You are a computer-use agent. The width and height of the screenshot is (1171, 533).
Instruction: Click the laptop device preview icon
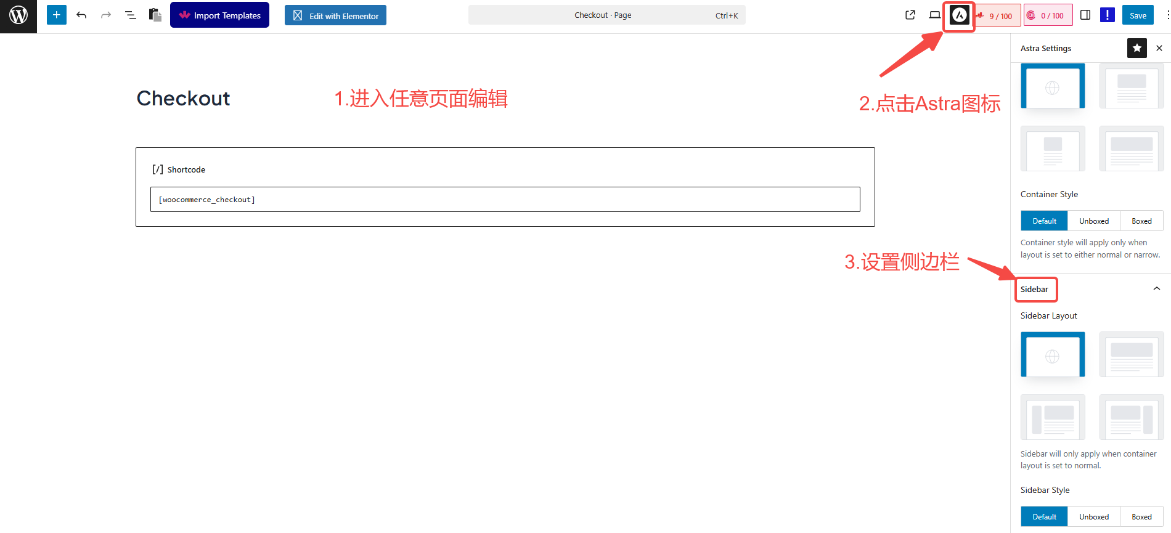click(935, 15)
